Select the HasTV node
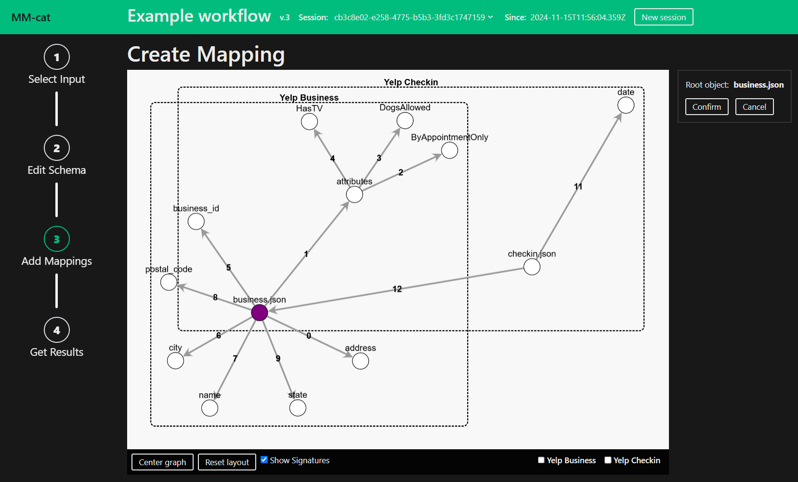798x482 pixels. (x=309, y=121)
